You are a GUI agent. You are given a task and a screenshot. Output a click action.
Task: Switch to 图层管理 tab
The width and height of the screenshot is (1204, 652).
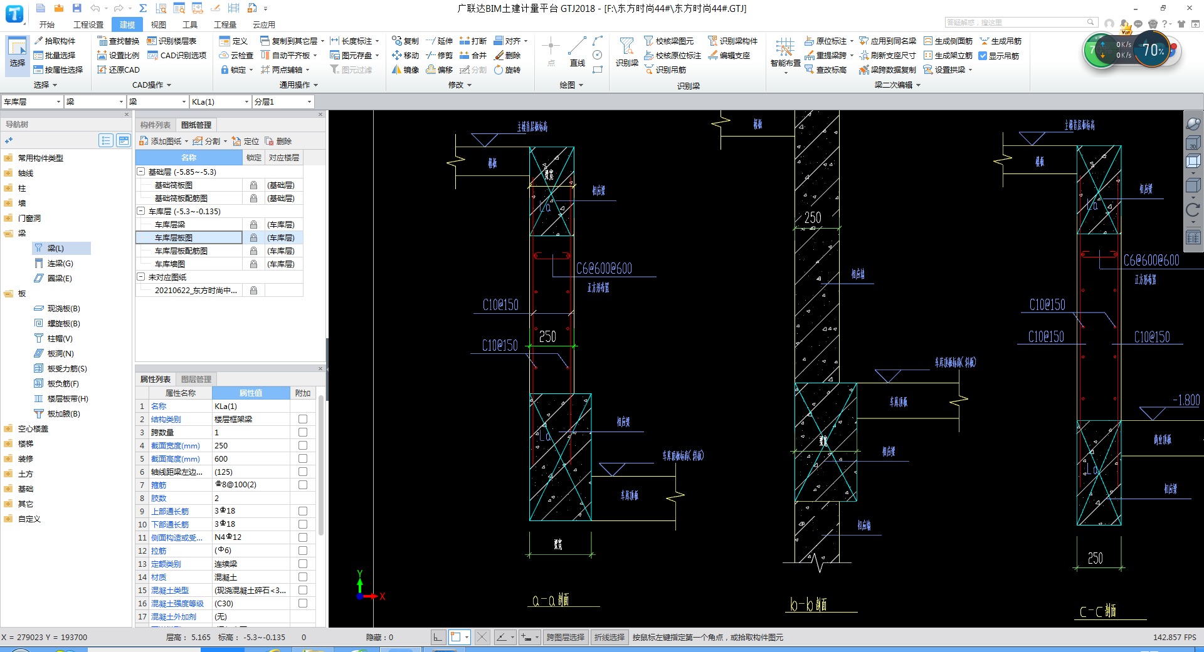click(196, 379)
